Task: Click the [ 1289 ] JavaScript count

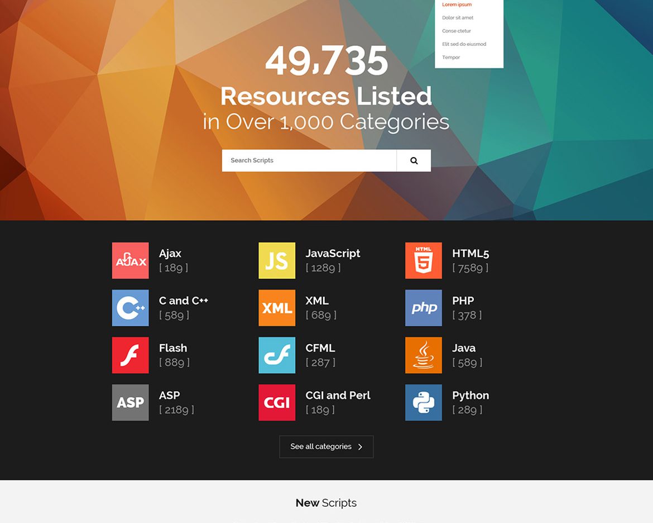Action: click(x=323, y=268)
